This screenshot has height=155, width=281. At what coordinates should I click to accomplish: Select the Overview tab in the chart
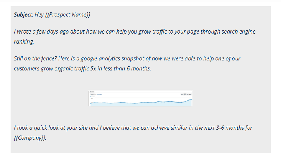(92, 92)
